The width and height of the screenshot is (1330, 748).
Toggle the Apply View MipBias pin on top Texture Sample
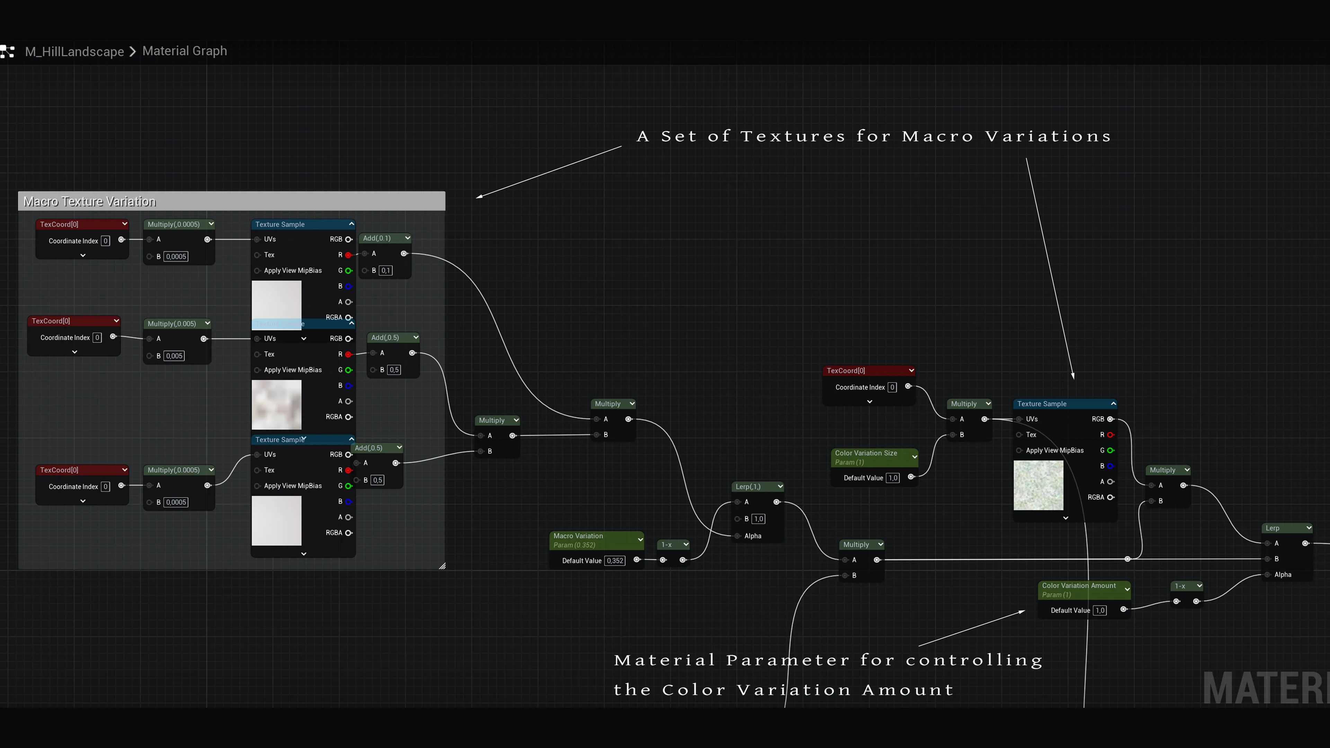(x=257, y=270)
